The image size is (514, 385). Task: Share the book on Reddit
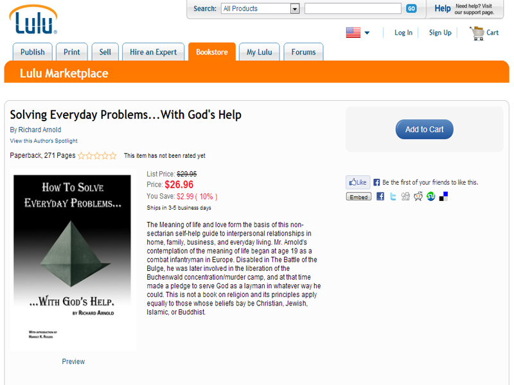418,196
